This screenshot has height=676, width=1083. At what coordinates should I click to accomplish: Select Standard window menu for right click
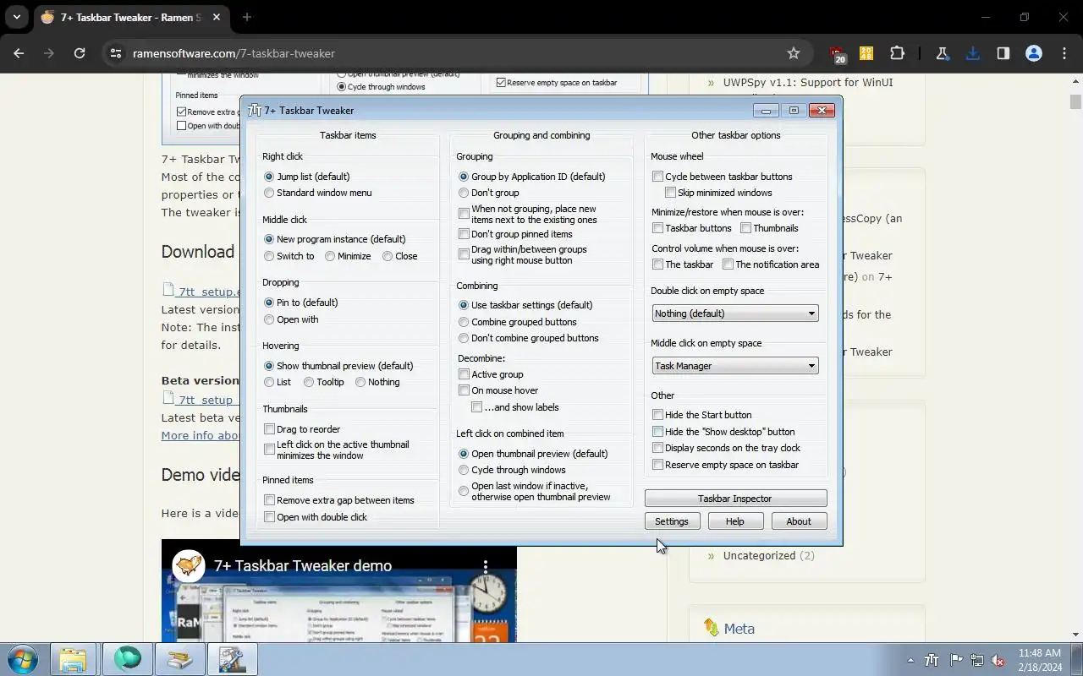(x=317, y=193)
